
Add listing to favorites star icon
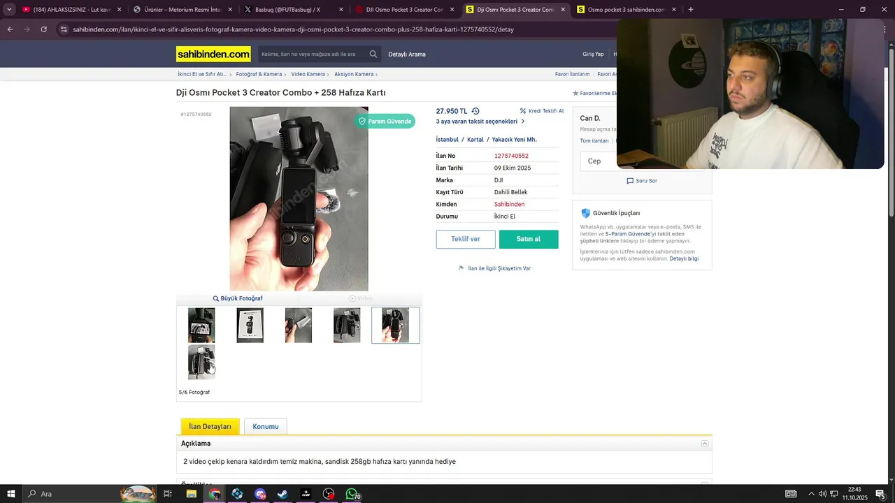coord(575,93)
